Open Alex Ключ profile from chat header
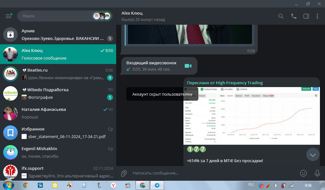 click(x=132, y=13)
